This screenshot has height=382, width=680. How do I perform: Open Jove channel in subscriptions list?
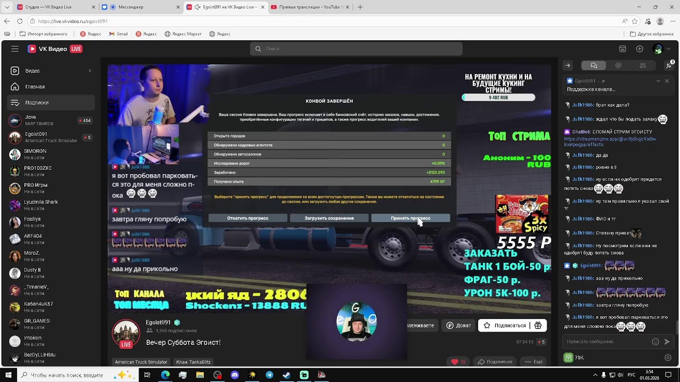(52, 120)
